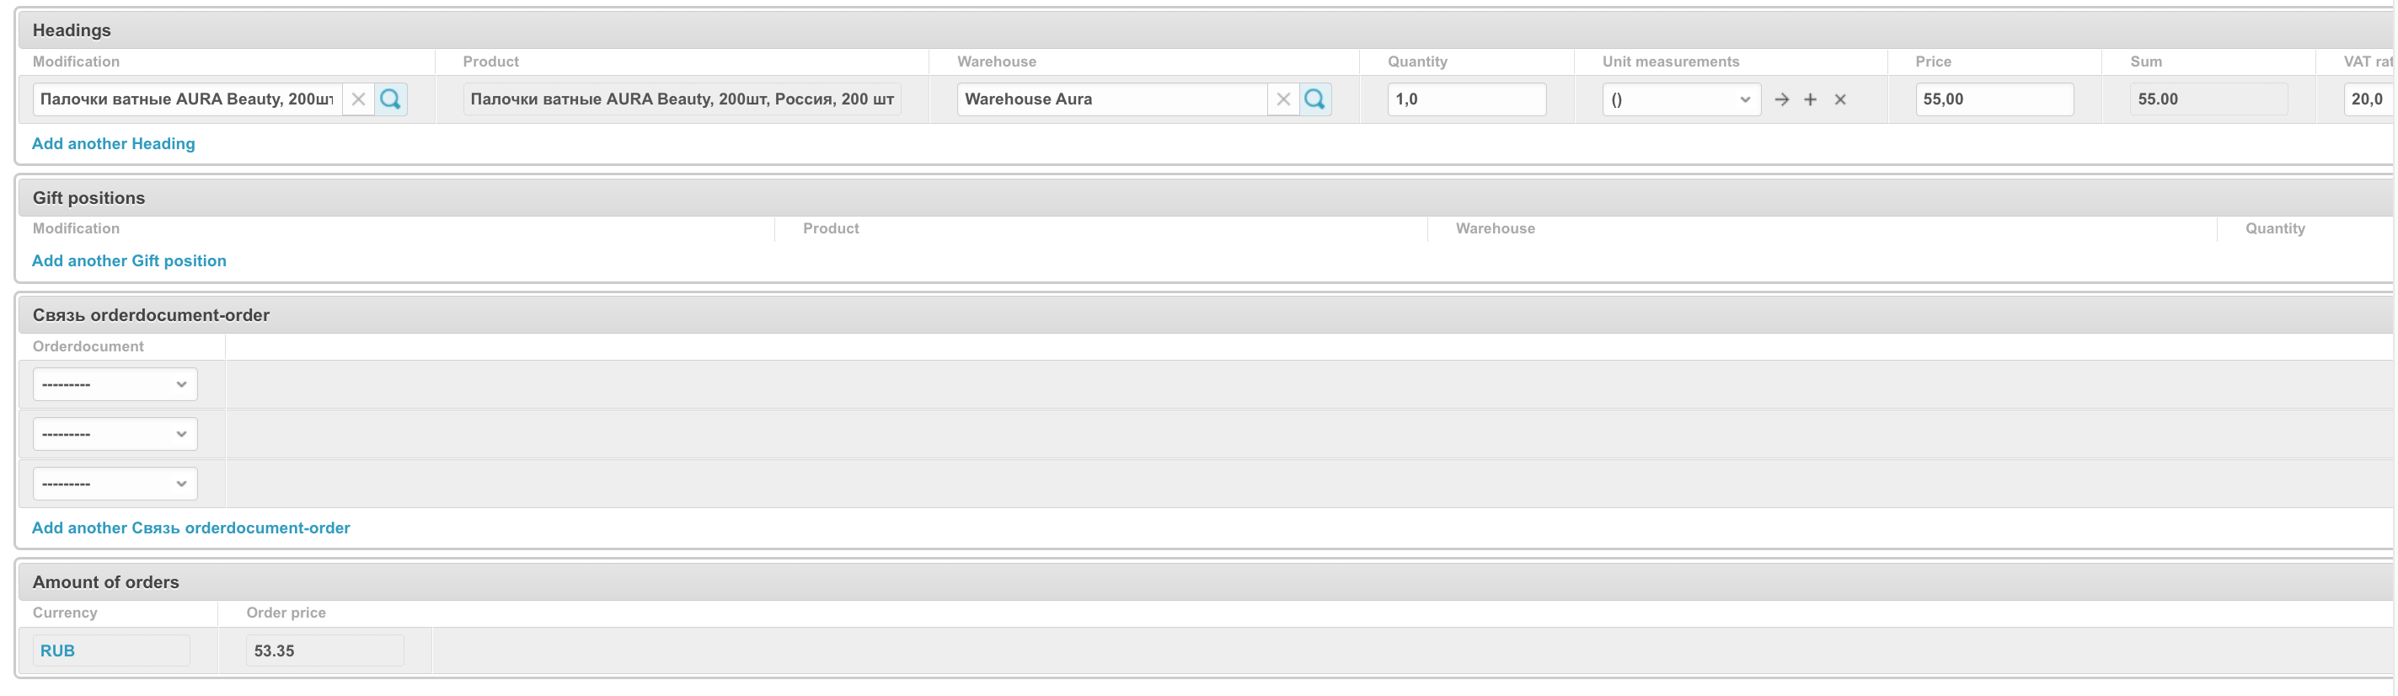This screenshot has width=2398, height=696.
Task: Open the second Orderdocument dropdown
Action: pos(115,435)
